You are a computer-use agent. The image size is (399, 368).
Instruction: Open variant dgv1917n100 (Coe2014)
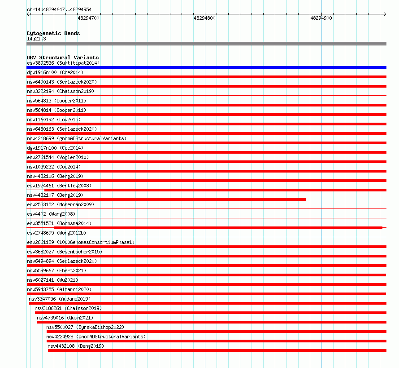click(55, 148)
